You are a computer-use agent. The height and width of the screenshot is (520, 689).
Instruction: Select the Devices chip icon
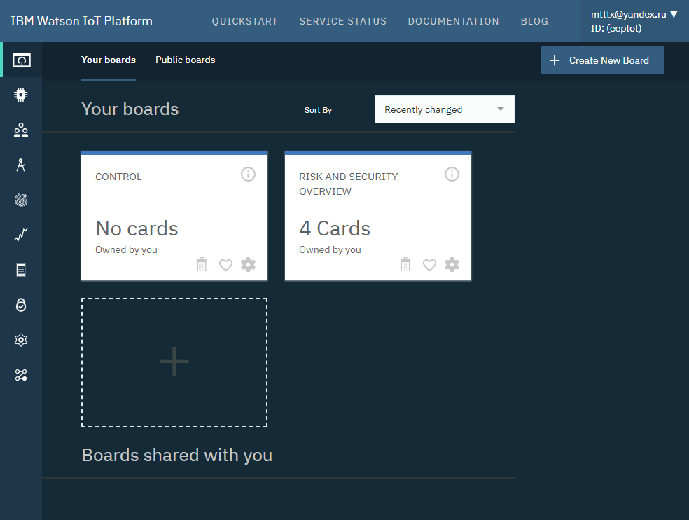point(21,94)
